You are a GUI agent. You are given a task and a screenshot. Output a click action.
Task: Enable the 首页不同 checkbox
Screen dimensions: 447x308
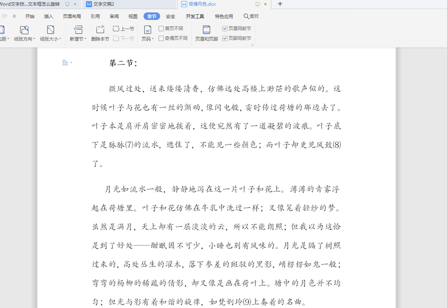[161, 28]
